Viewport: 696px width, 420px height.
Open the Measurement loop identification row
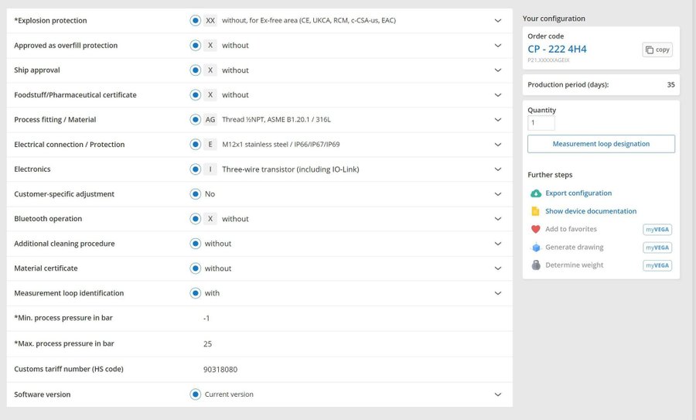point(498,293)
